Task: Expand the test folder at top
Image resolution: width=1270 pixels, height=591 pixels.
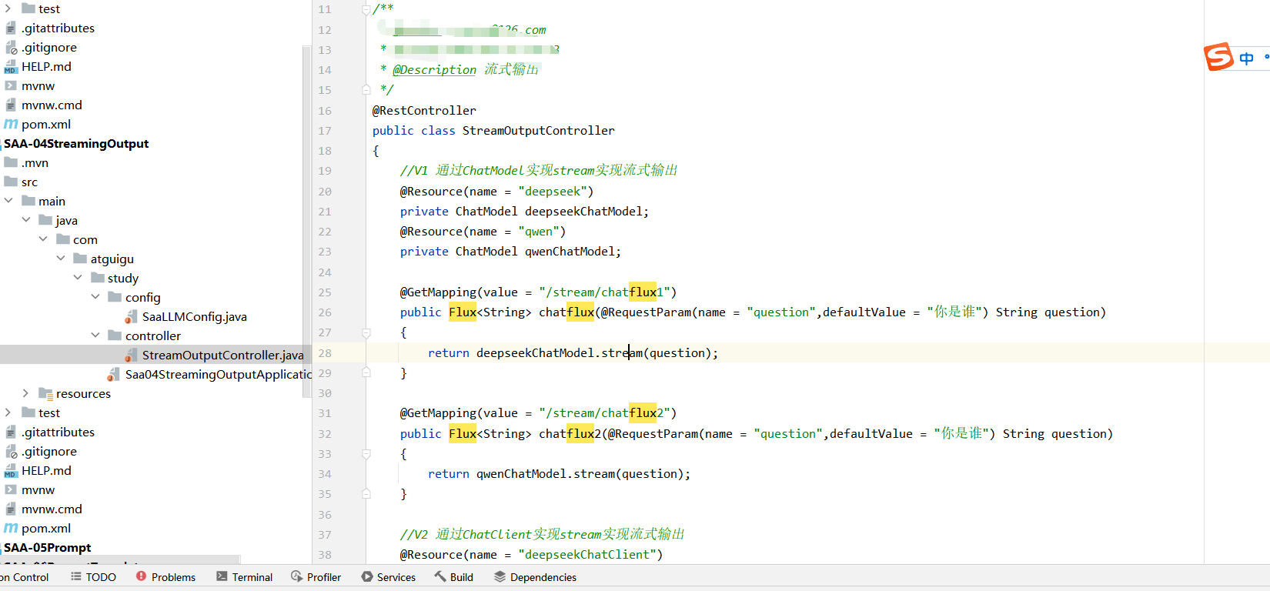Action: point(8,8)
